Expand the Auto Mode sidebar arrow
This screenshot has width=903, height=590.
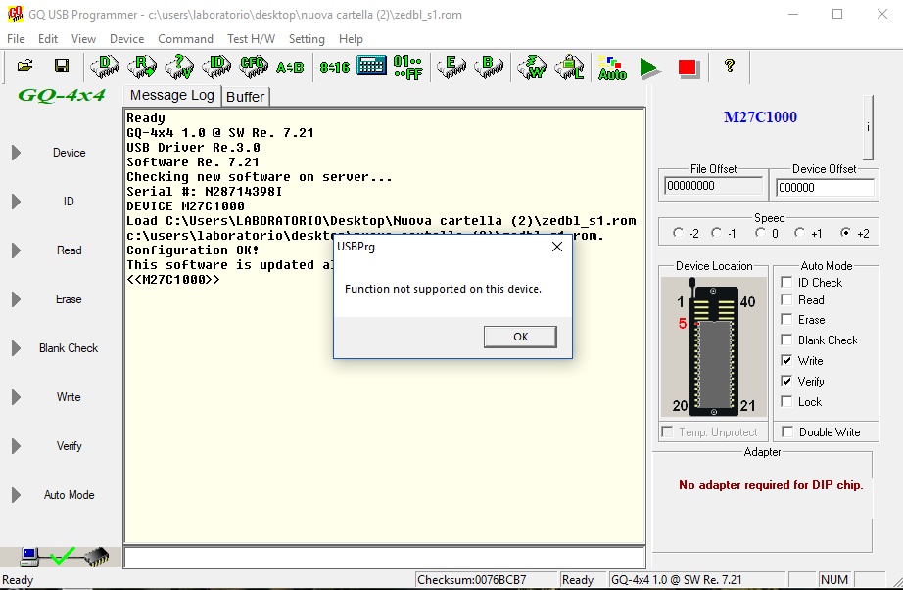[x=16, y=495]
